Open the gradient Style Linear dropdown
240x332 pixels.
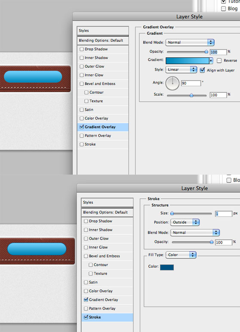pyautogui.click(x=181, y=69)
